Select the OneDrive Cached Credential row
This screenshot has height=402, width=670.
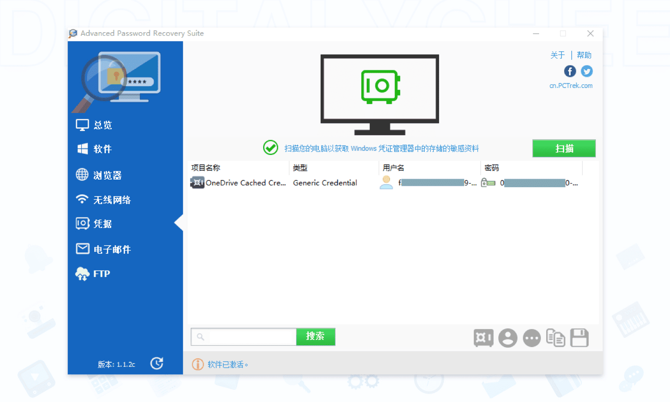pos(246,183)
